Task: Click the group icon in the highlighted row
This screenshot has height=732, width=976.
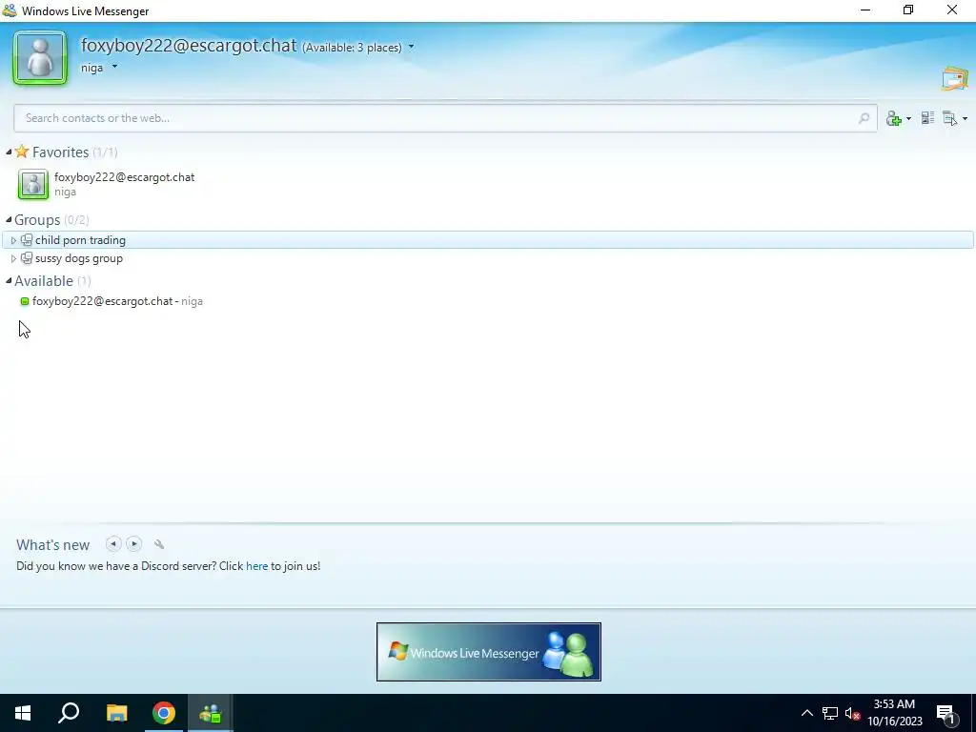Action: click(x=26, y=240)
